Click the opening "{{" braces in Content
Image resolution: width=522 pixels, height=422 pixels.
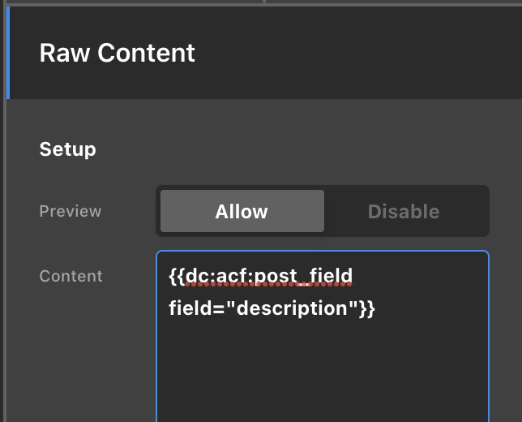(x=177, y=276)
